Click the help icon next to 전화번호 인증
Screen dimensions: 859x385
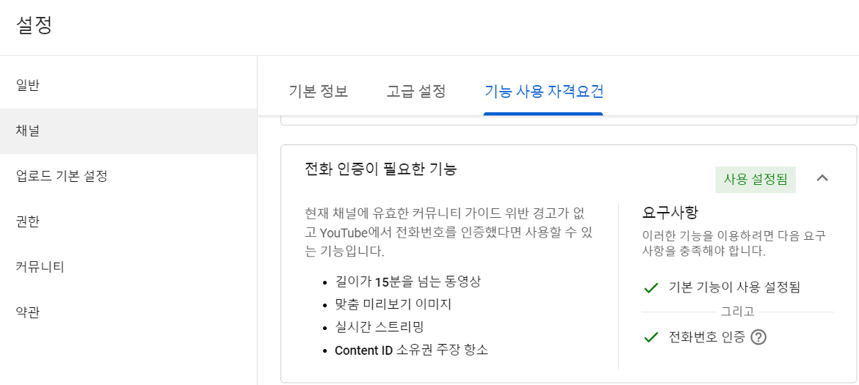point(758,337)
